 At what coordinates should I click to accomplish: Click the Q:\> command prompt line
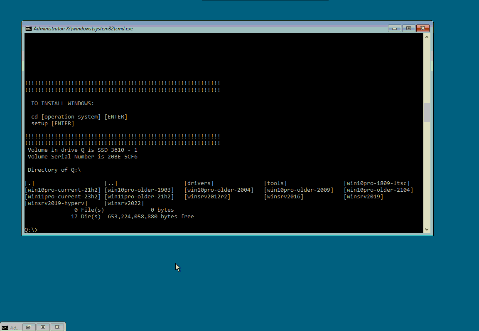31,230
